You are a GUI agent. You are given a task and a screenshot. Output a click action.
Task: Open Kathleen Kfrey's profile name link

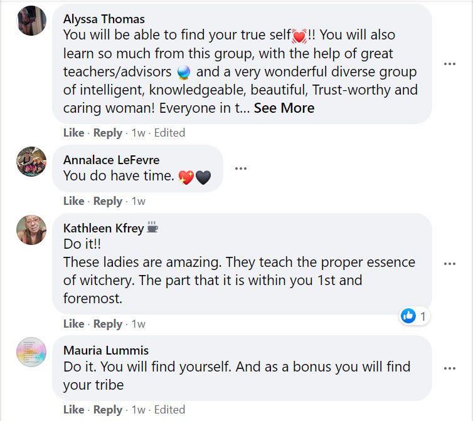(x=104, y=228)
